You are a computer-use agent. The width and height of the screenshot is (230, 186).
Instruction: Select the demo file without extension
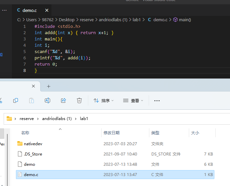click(115, 164)
